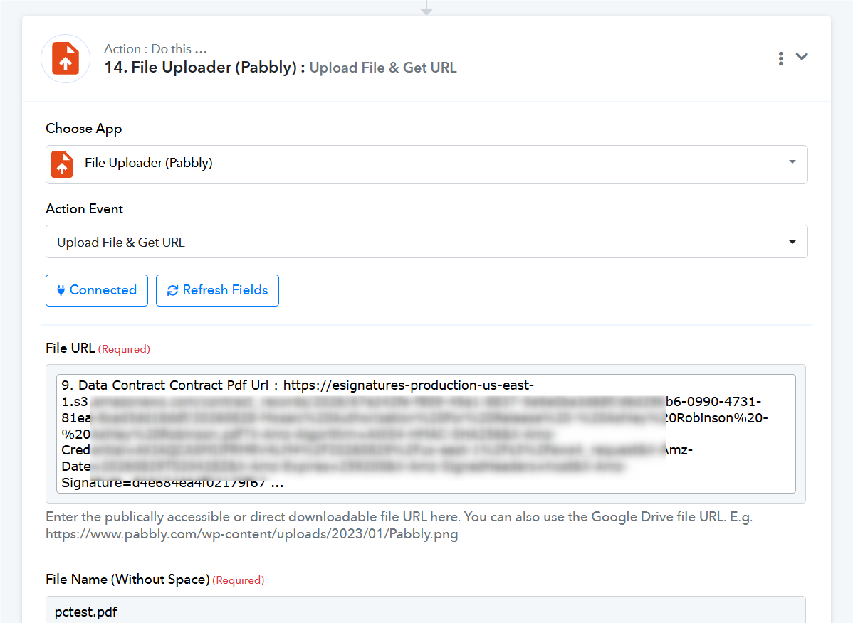Click the Connected button
This screenshot has width=853, height=623.
coord(97,291)
